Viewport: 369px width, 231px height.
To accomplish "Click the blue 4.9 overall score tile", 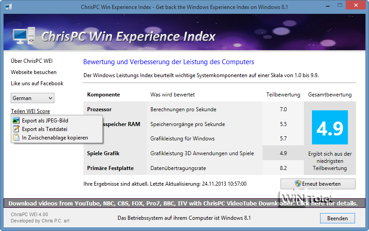I will (329, 127).
